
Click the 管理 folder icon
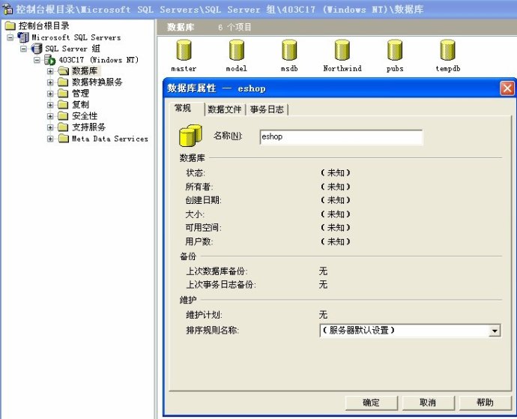click(63, 94)
